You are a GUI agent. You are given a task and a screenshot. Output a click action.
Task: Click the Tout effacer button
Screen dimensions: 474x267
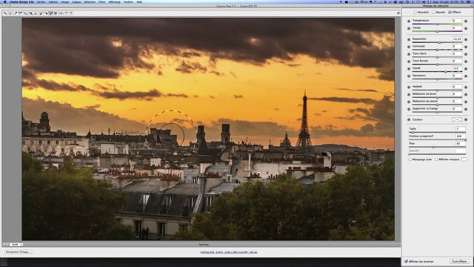click(x=459, y=261)
